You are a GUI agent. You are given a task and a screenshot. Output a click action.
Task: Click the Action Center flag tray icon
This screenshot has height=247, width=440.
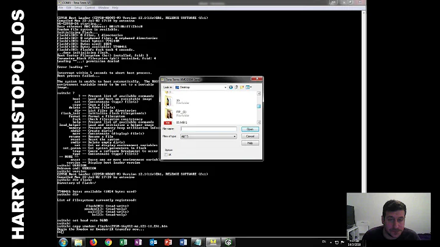click(x=342, y=242)
